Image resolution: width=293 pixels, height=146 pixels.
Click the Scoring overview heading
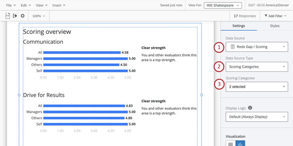[47, 32]
